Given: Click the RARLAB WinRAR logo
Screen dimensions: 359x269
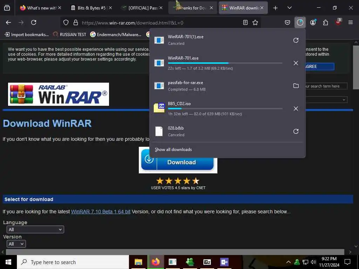Looking at the screenshot, I should point(59,94).
